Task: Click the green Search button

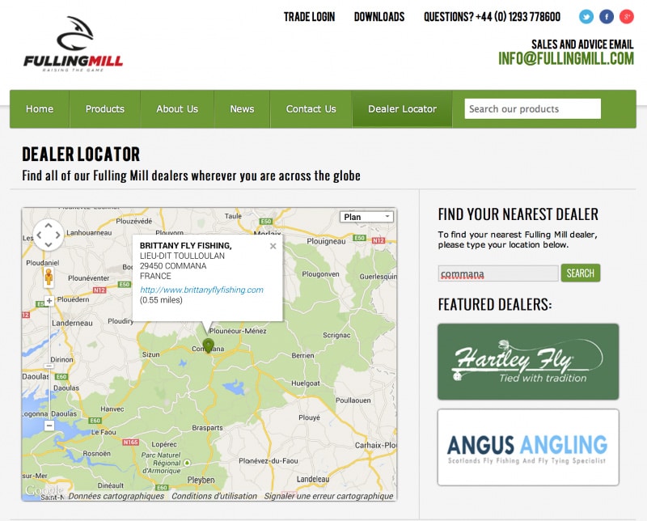Action: click(581, 273)
